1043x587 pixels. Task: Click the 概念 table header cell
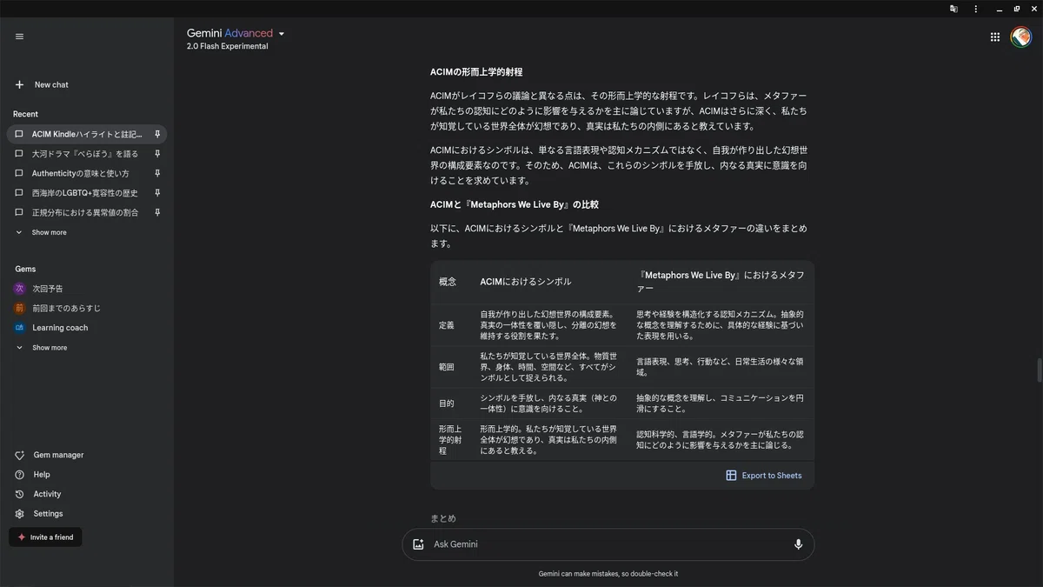click(x=448, y=282)
